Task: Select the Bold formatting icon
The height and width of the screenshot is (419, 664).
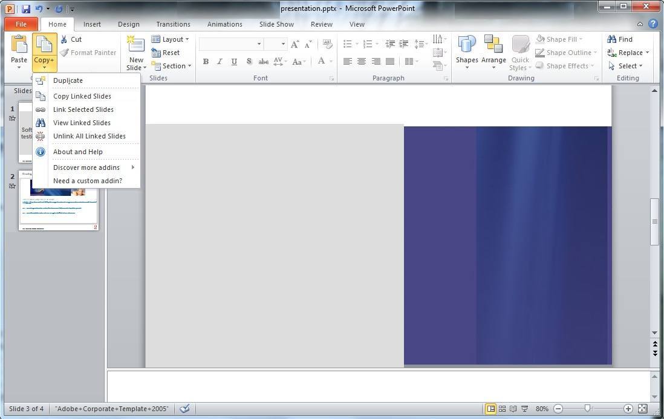Action: [x=206, y=61]
